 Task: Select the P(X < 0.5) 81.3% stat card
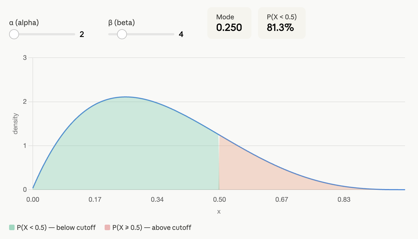281,23
